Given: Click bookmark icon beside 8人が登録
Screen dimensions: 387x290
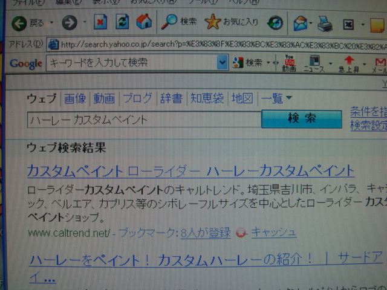Looking at the screenshot, I should coord(241,233).
